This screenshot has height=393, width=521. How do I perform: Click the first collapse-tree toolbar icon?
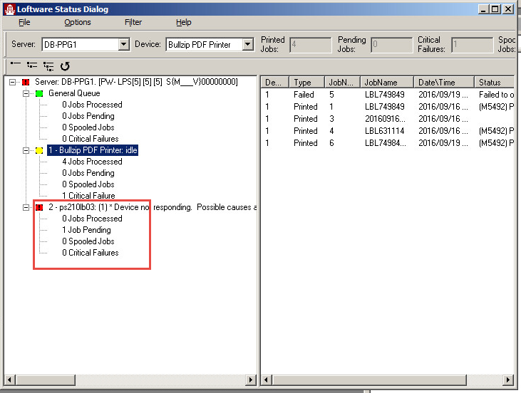tap(16, 66)
